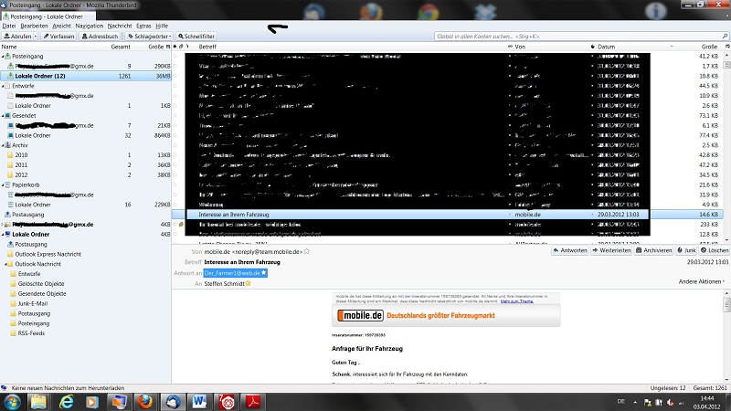Open the Datei menu
Viewport: 731px width, 411px height.
[x=9, y=26]
